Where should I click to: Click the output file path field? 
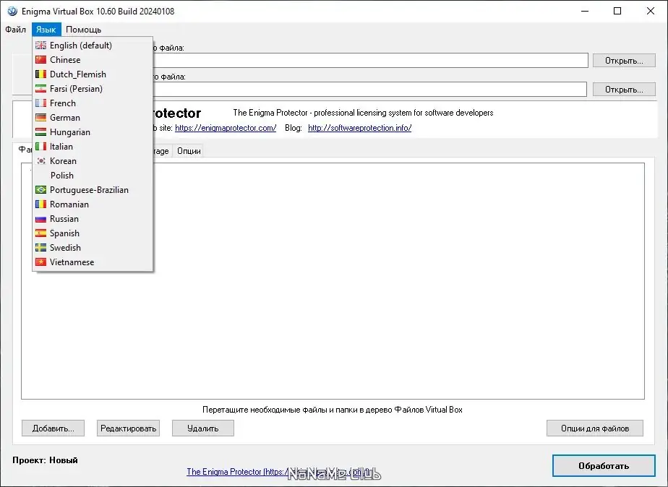tap(370, 90)
